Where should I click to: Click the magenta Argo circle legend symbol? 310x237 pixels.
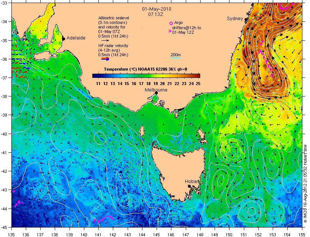[x=171, y=23]
